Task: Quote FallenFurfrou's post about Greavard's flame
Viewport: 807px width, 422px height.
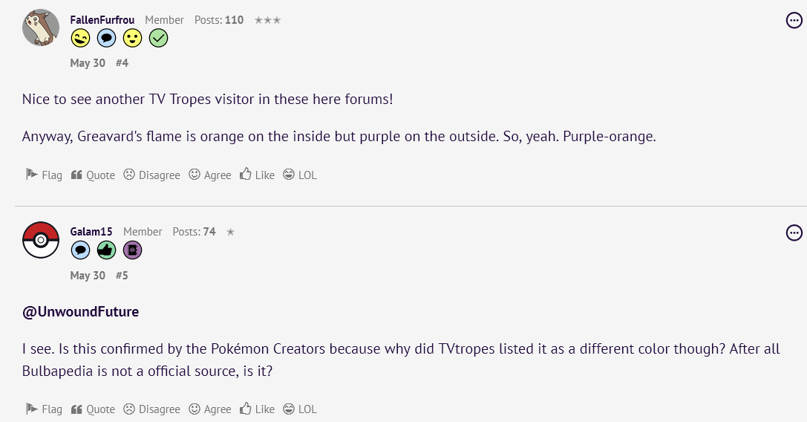Action: (x=93, y=175)
